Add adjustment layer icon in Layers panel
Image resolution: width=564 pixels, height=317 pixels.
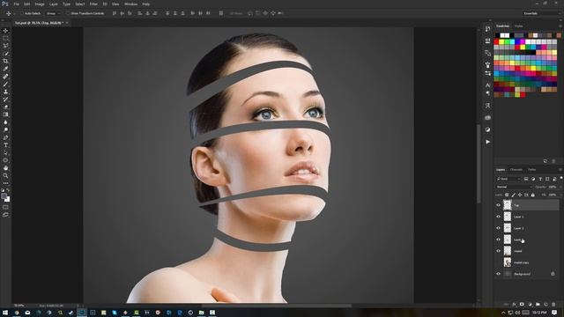click(x=530, y=305)
